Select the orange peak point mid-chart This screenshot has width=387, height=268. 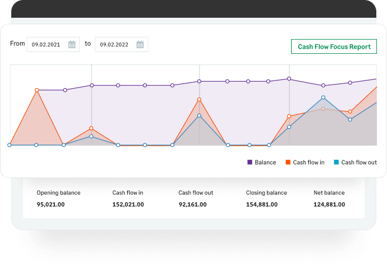click(x=199, y=99)
